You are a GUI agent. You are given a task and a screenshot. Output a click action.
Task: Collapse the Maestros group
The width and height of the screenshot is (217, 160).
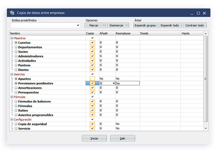coord(12,38)
